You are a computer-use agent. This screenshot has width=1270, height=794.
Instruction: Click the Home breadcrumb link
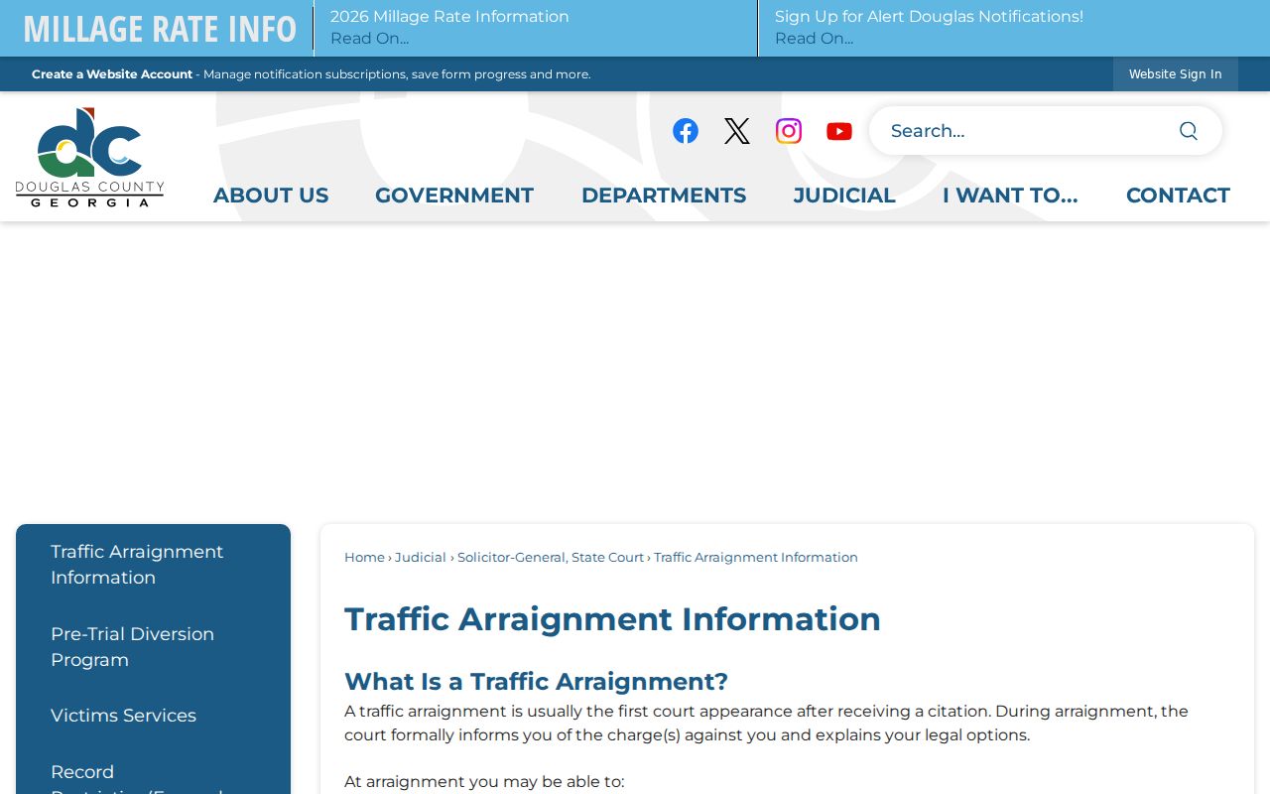(364, 558)
